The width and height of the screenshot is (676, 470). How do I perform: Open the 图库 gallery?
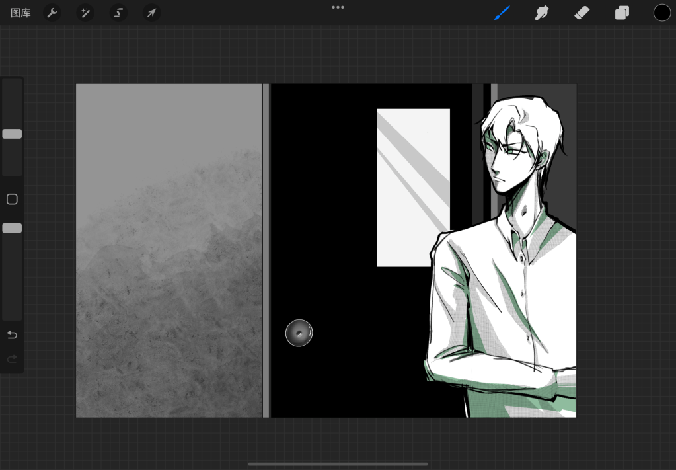click(20, 13)
